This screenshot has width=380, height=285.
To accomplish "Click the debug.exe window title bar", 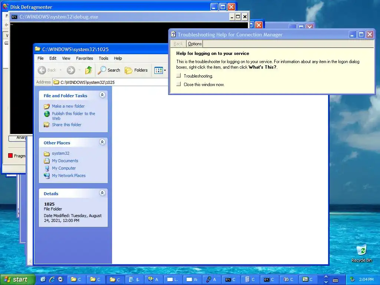I will pos(119,17).
